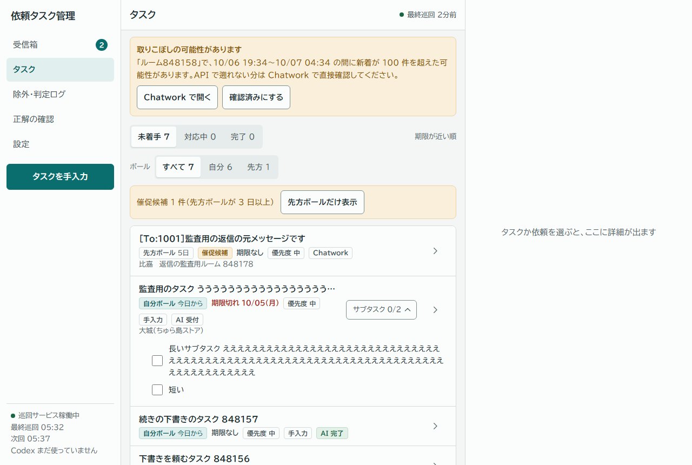Check the 長いサブタスク checkbox
692x465 pixels.
157,361
